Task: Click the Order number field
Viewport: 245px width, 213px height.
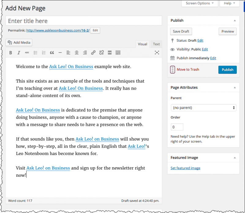Action: click(177, 127)
